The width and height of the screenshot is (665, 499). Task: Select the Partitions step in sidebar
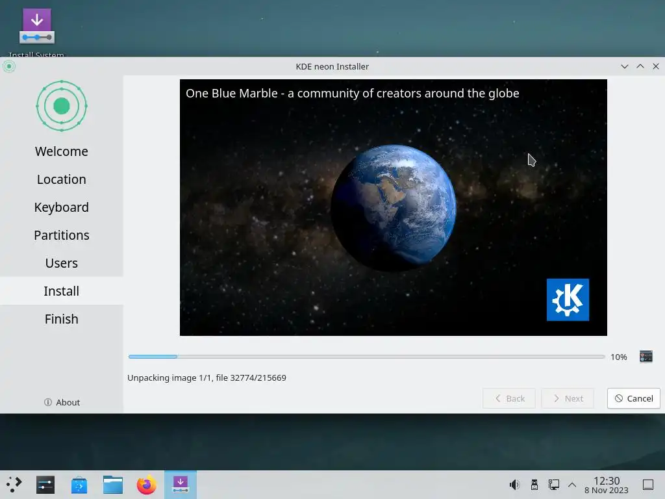click(62, 235)
